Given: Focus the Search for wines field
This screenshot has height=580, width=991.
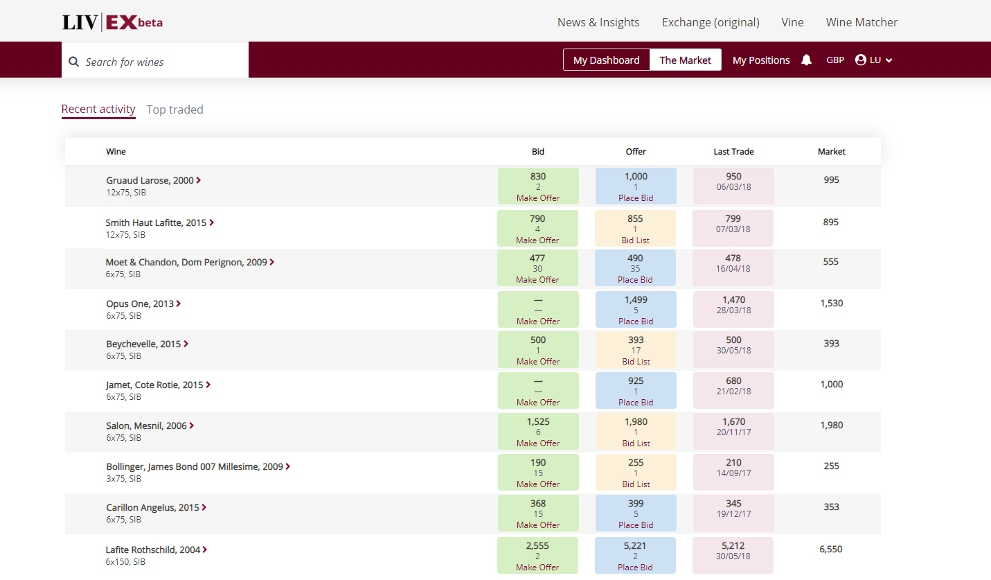Looking at the screenshot, I should click(x=155, y=60).
